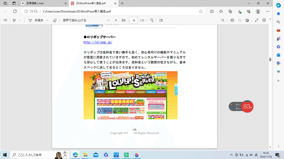Open the http://lolipop.jp/ link

pos(98,42)
